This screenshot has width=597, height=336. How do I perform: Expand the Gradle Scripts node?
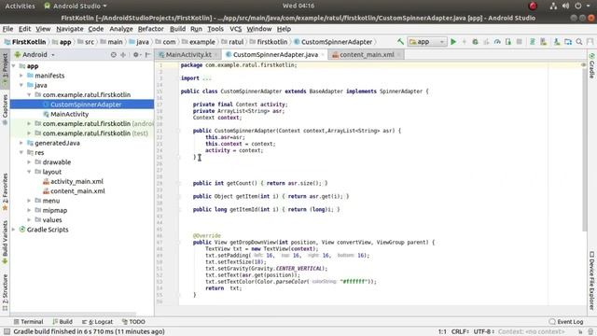pos(14,230)
